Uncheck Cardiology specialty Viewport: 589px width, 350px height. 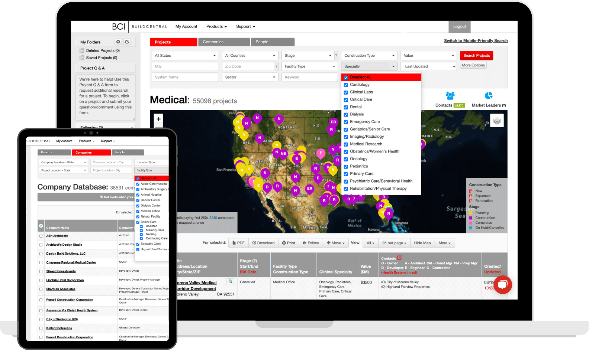(x=346, y=85)
